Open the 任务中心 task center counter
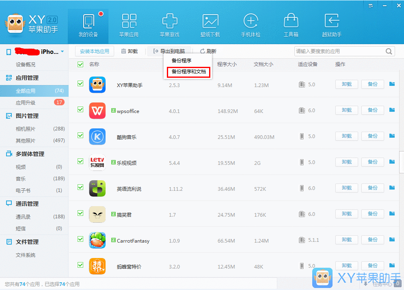This screenshot has height=290, width=404. point(385,284)
